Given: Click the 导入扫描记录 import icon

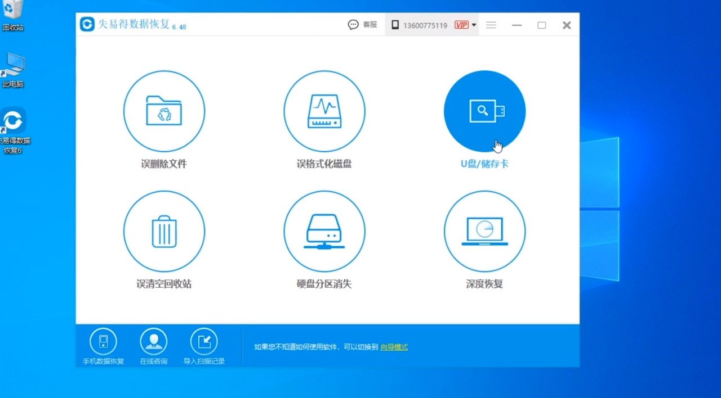Looking at the screenshot, I should 204,341.
